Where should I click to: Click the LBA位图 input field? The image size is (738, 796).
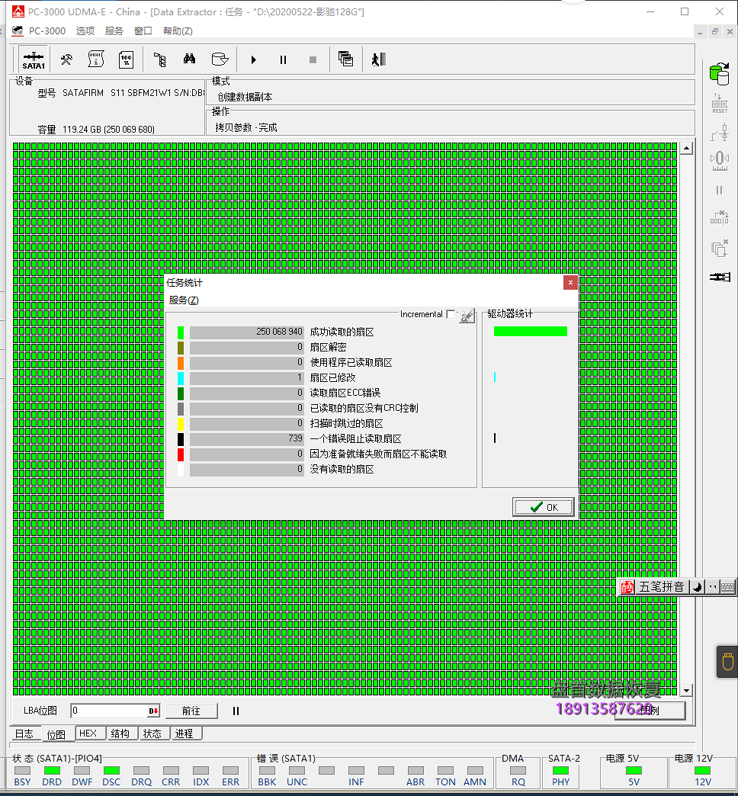pos(109,711)
